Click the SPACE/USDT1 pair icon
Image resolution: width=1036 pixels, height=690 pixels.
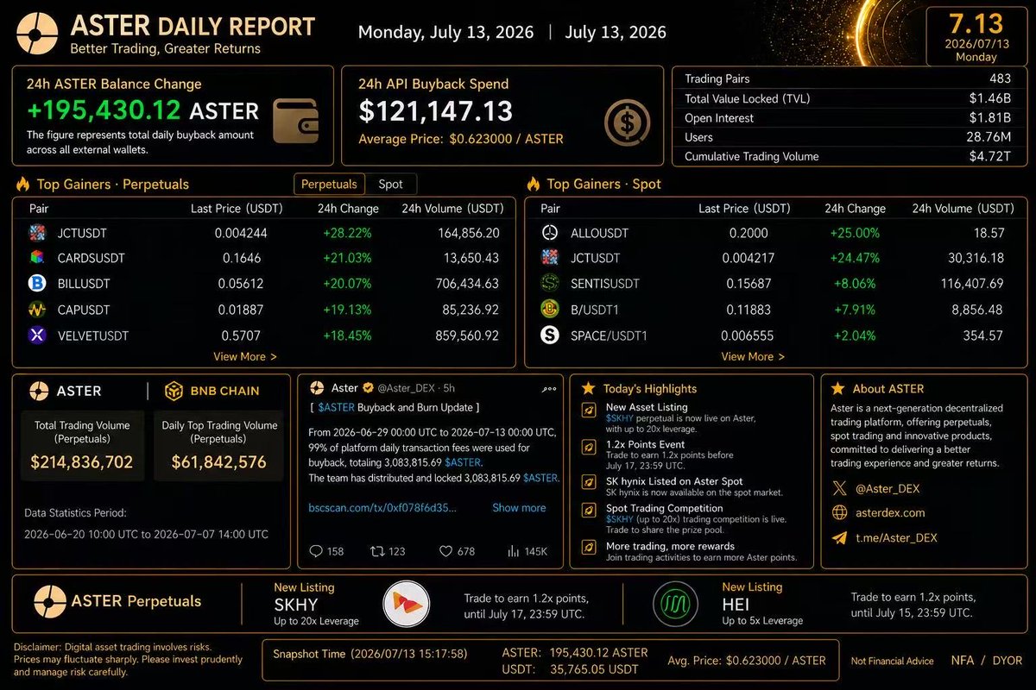tap(549, 335)
